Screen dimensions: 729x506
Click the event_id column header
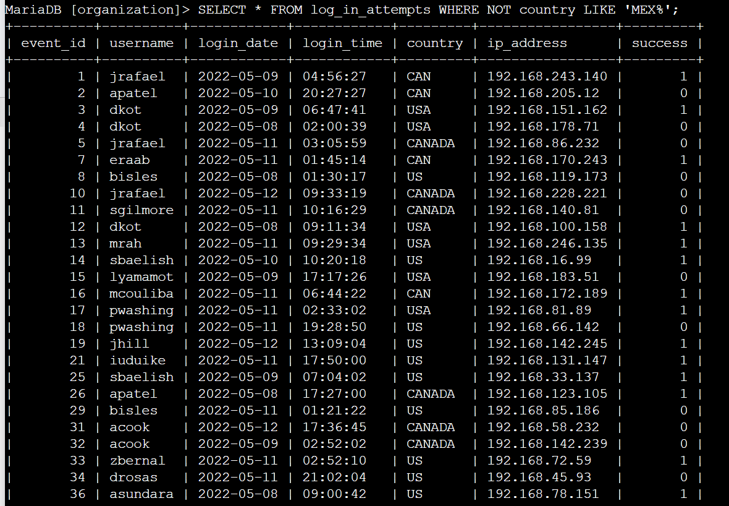(53, 43)
